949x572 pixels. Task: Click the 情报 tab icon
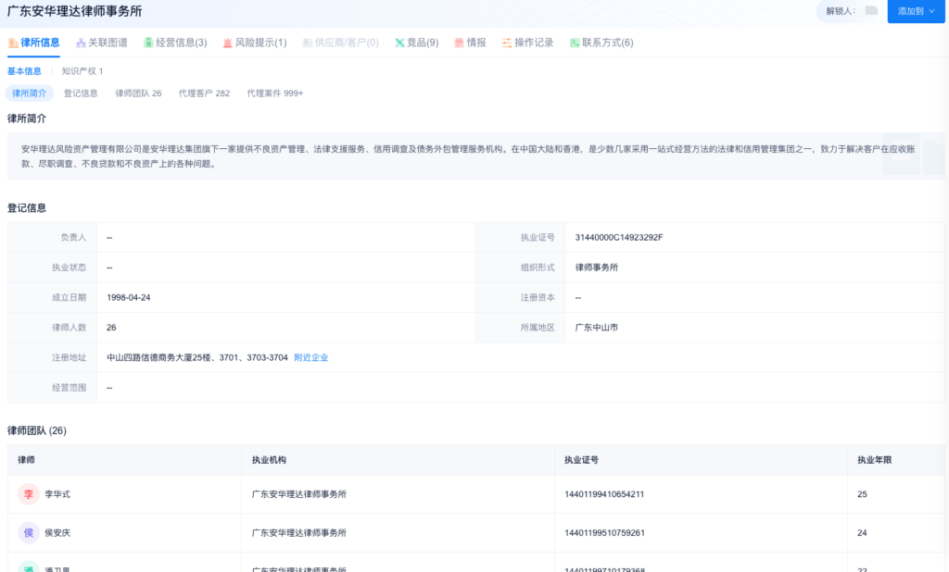[x=459, y=43]
